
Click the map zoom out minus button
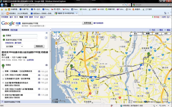(56, 71)
